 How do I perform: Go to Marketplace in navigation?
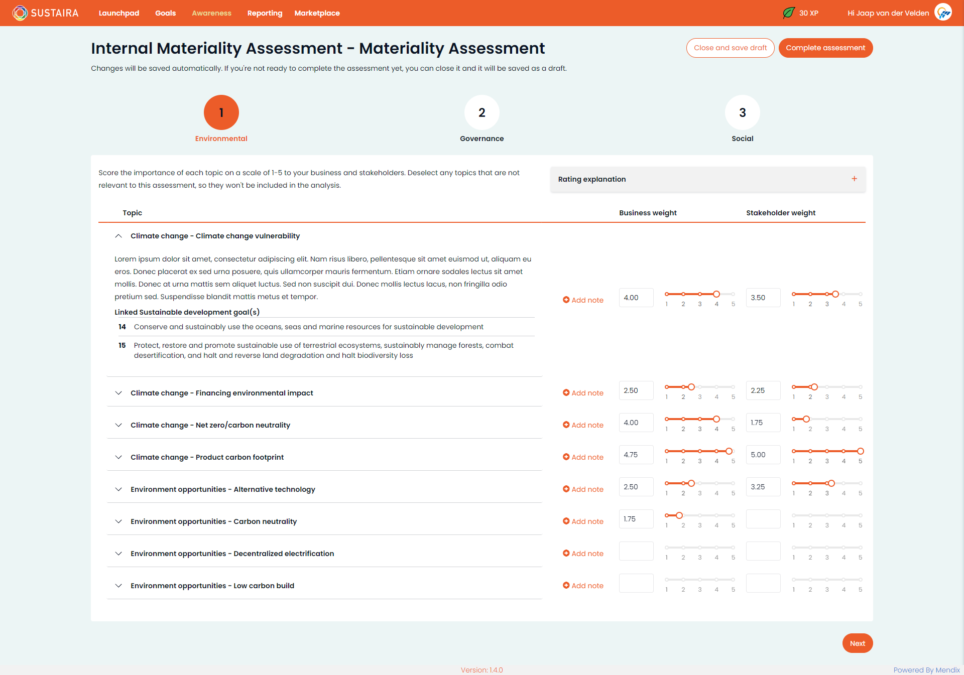pyautogui.click(x=317, y=13)
